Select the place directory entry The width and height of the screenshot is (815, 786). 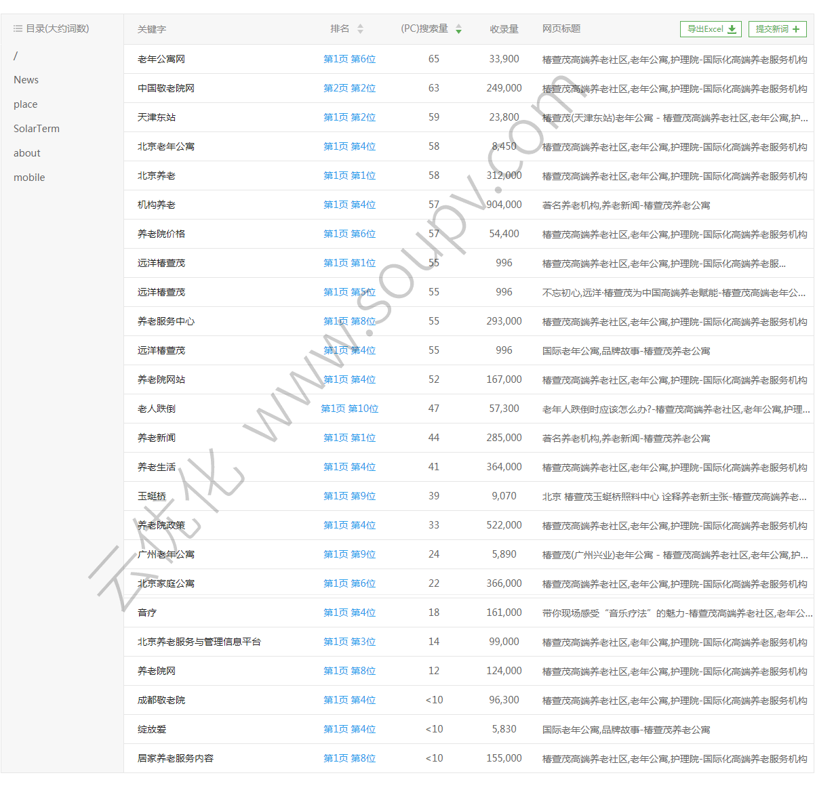point(25,104)
